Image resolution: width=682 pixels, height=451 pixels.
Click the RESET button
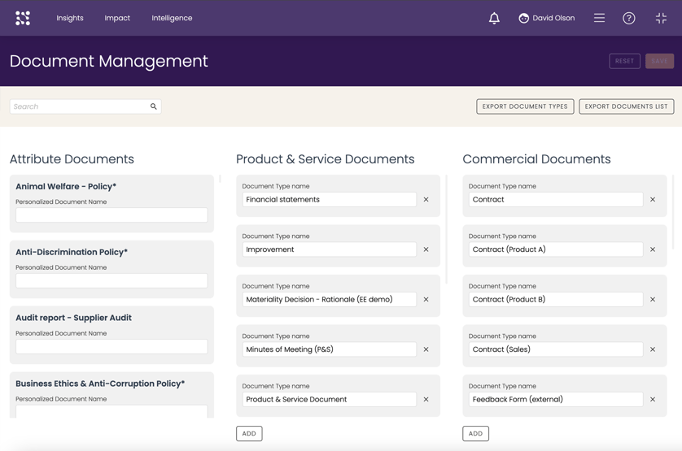(x=624, y=61)
